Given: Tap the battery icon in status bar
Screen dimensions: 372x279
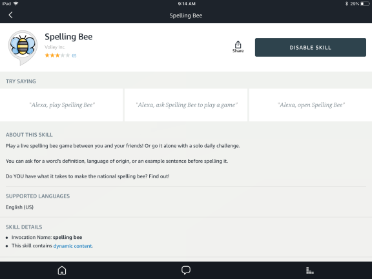Looking at the screenshot, I should pos(365,4).
